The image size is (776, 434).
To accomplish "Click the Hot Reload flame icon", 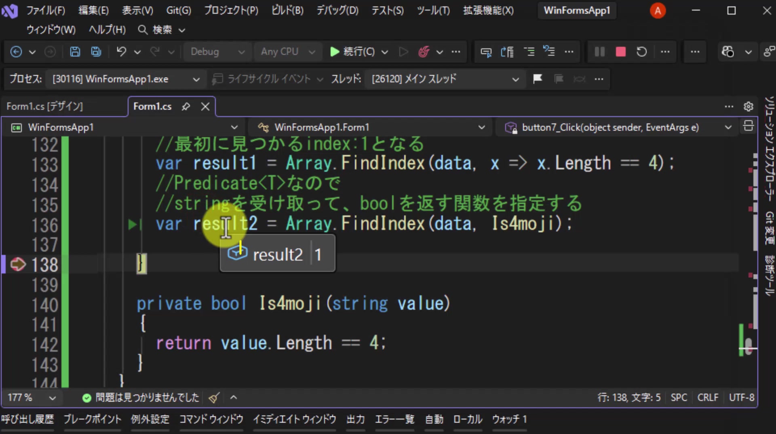I will pos(424,52).
